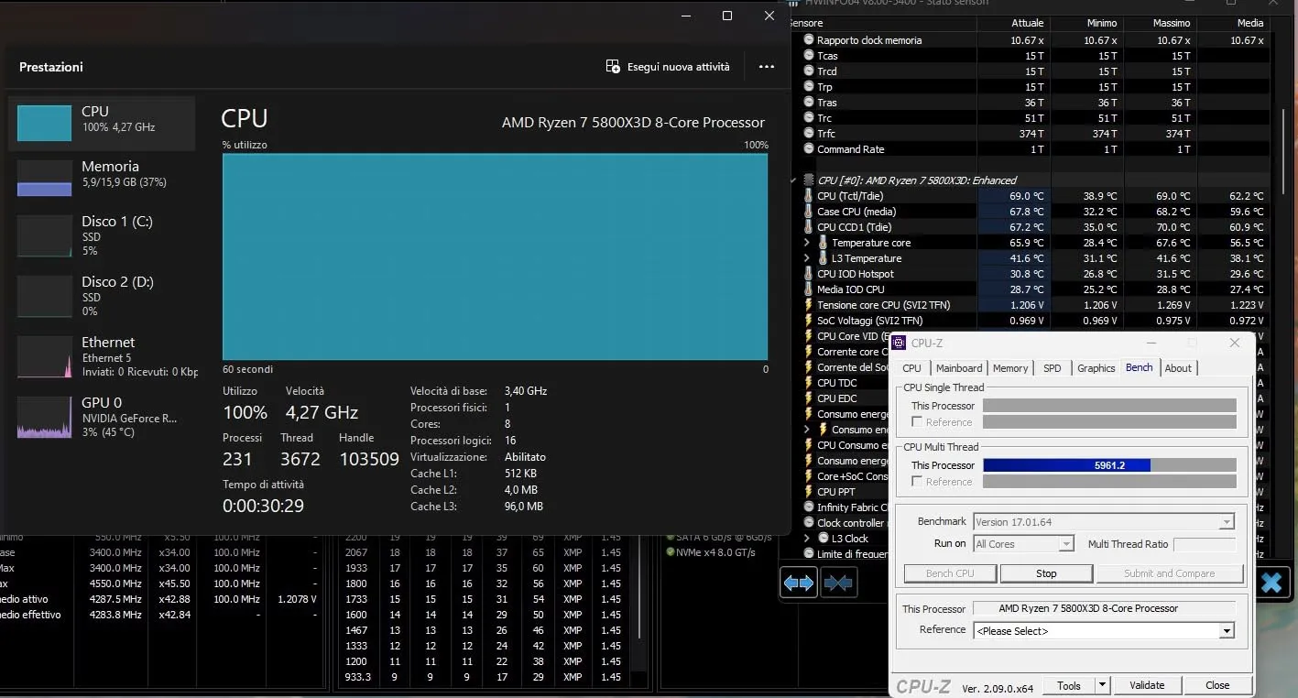1298x698 pixels.
Task: Stop the CPU-Z benchmark
Action: (x=1046, y=573)
